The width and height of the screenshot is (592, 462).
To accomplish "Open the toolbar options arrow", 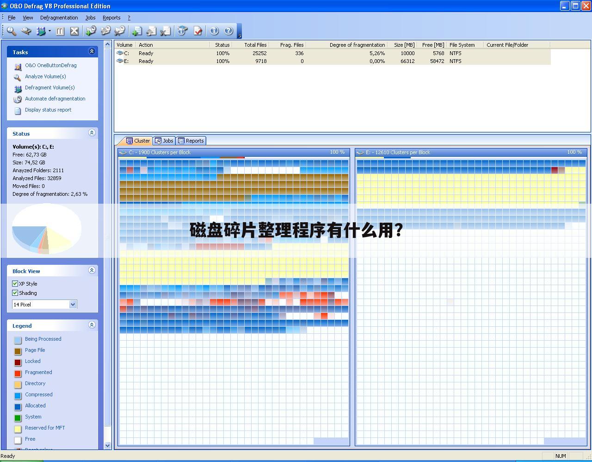I will click(x=239, y=36).
